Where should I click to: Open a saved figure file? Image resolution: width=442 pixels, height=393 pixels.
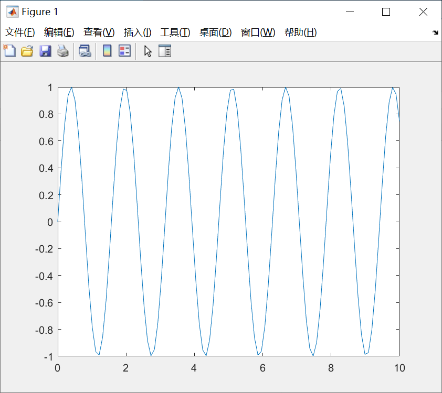(27, 51)
